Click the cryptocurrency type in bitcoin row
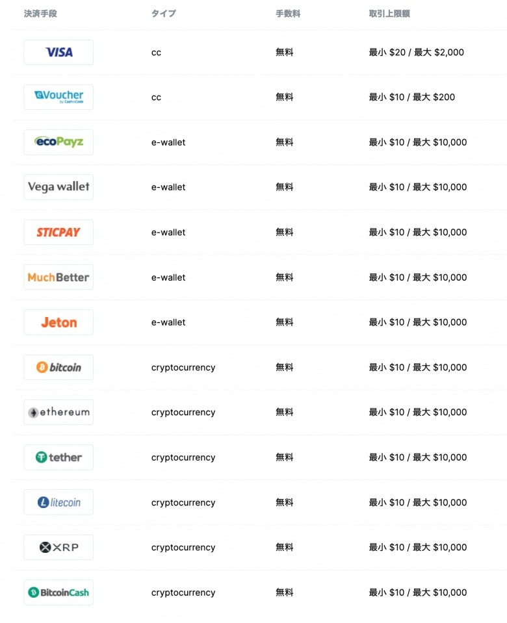507x623 pixels. coord(183,367)
